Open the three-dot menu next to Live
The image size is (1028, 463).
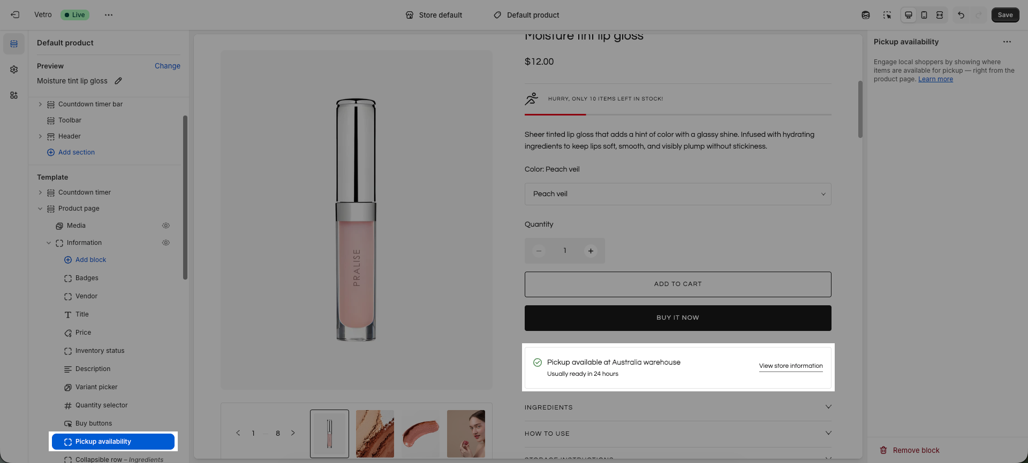point(109,15)
